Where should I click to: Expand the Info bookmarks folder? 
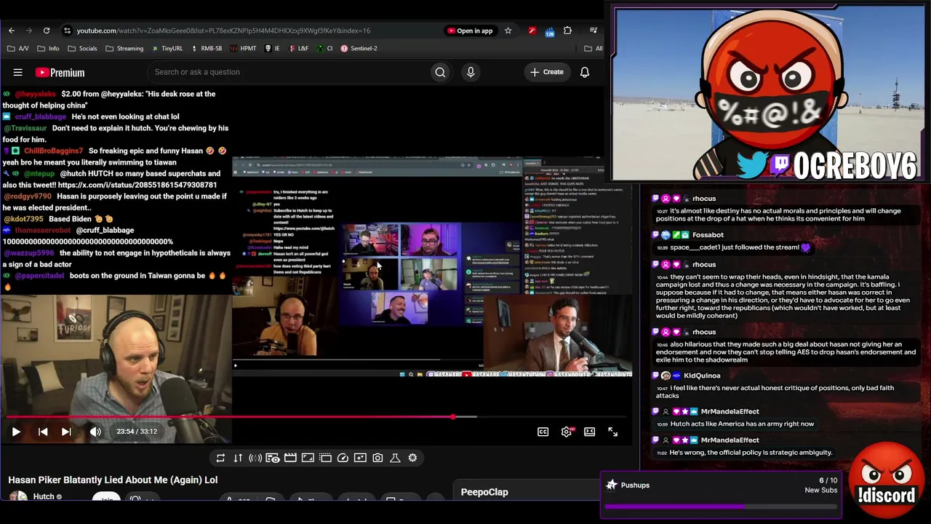tap(49, 49)
